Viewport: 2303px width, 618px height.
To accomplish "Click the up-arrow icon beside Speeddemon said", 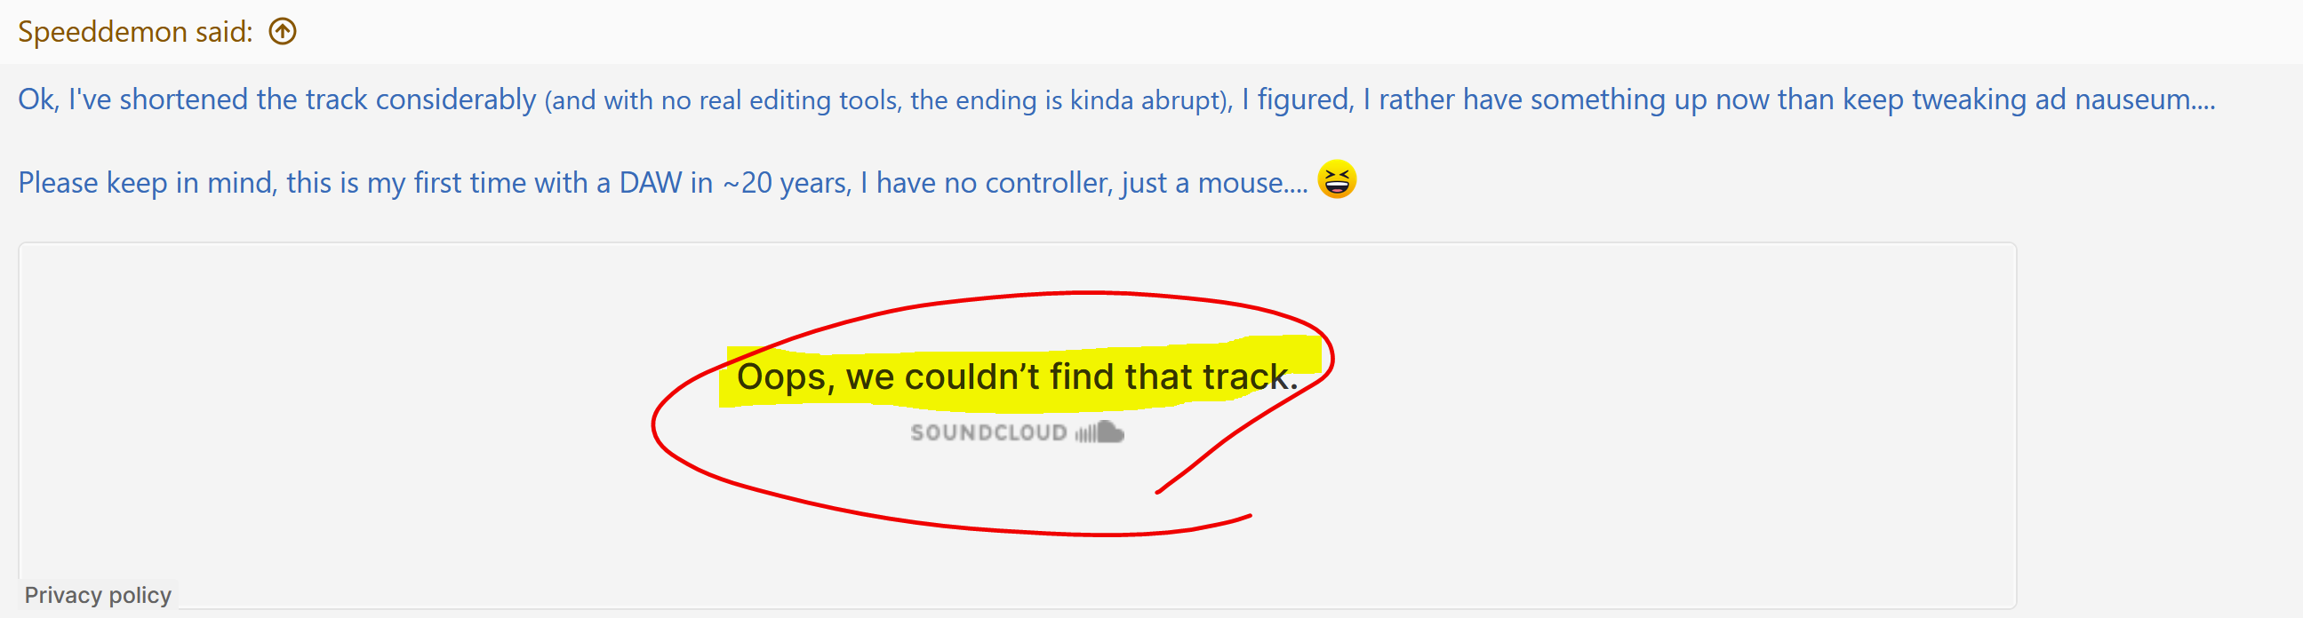I will pyautogui.click(x=283, y=32).
